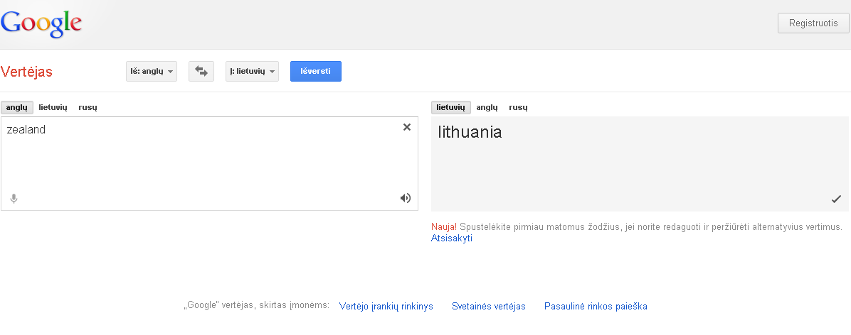Rate translation with checkmark icon
Viewport: 851px width, 335px height.
tap(836, 199)
